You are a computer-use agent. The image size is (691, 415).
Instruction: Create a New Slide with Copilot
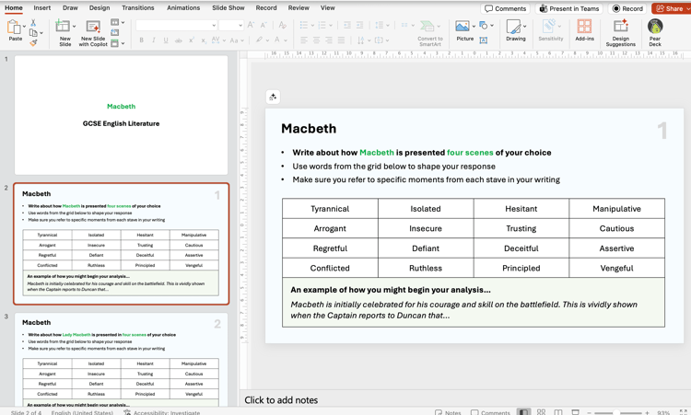93,27
